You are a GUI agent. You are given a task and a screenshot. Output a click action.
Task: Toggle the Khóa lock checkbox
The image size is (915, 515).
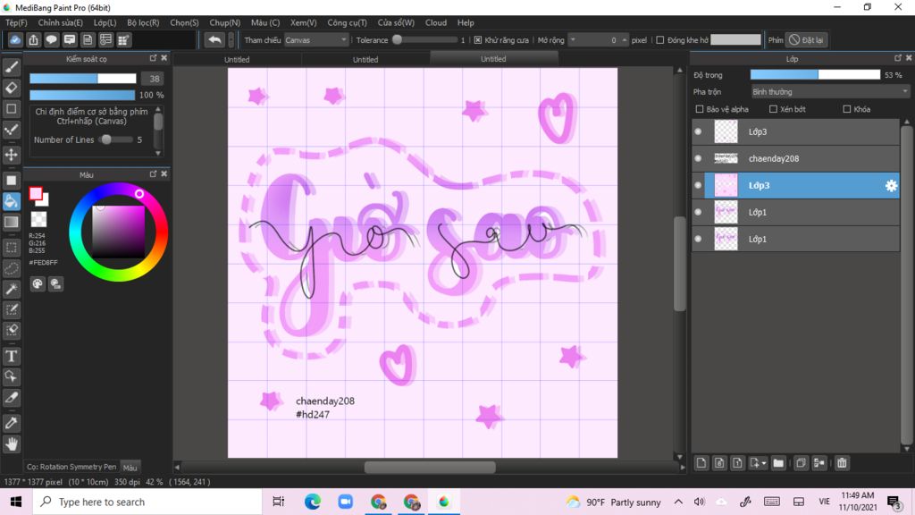846,109
